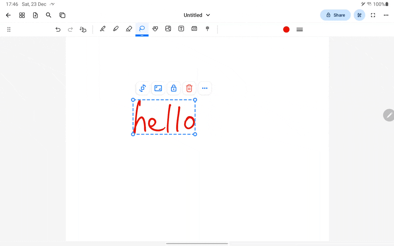This screenshot has width=394, height=246.
Task: Add a new page
Action: tap(35, 15)
